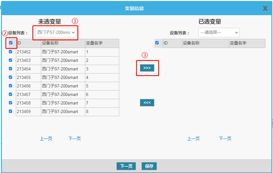Viewport: 273px width, 173px height.
Task: Uncheck the checkbox for row 213459
Action: [10, 111]
